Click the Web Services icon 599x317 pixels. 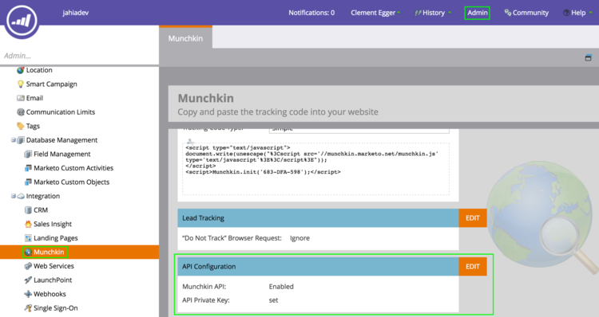click(28, 266)
